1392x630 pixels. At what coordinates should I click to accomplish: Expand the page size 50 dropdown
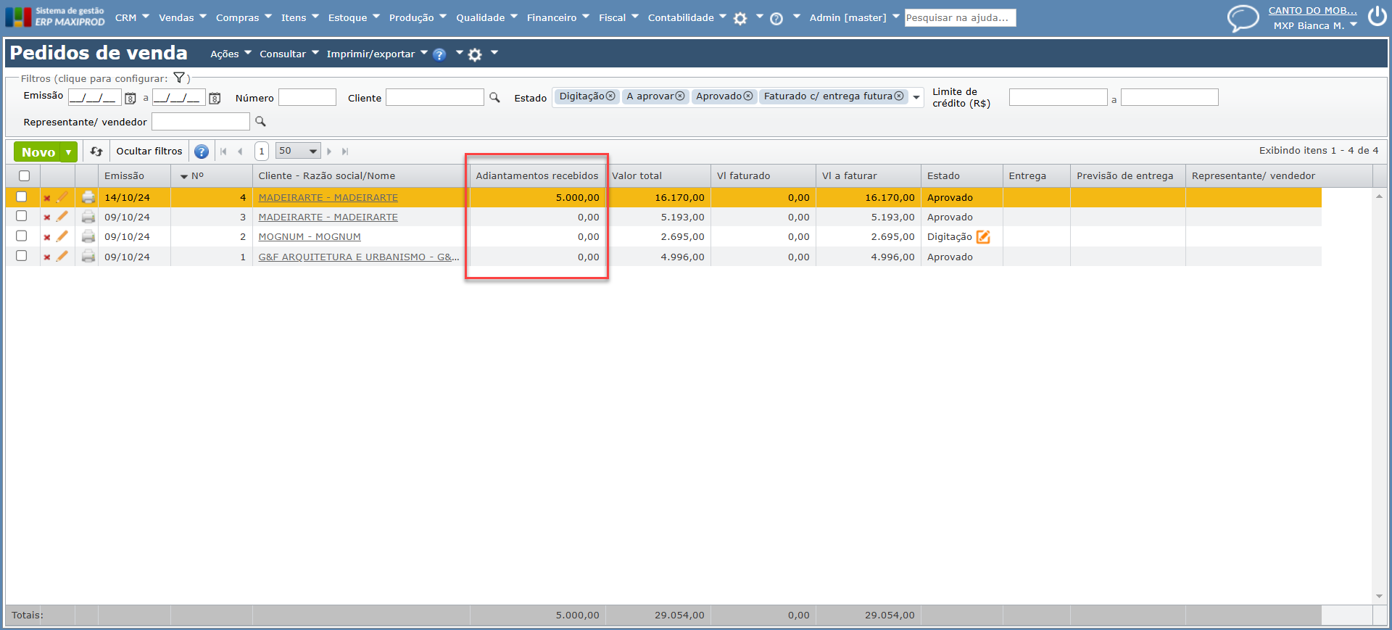point(313,152)
